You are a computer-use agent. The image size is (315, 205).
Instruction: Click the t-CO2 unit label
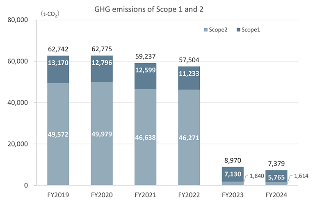point(50,14)
